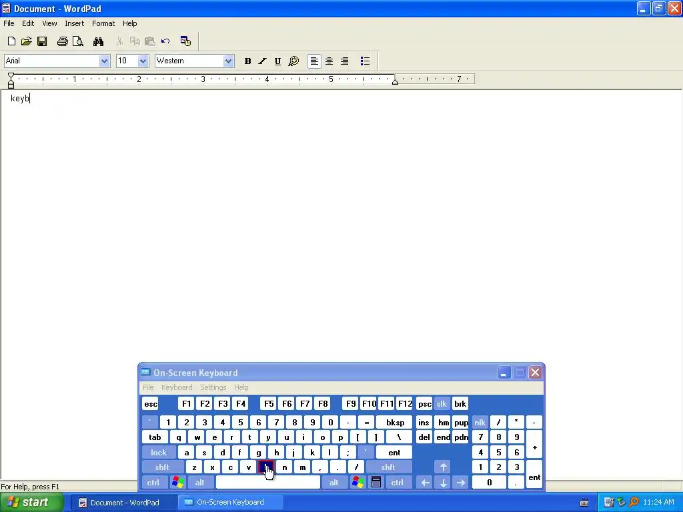Create a new document in WordPad
Image resolution: width=683 pixels, height=512 pixels.
point(12,41)
